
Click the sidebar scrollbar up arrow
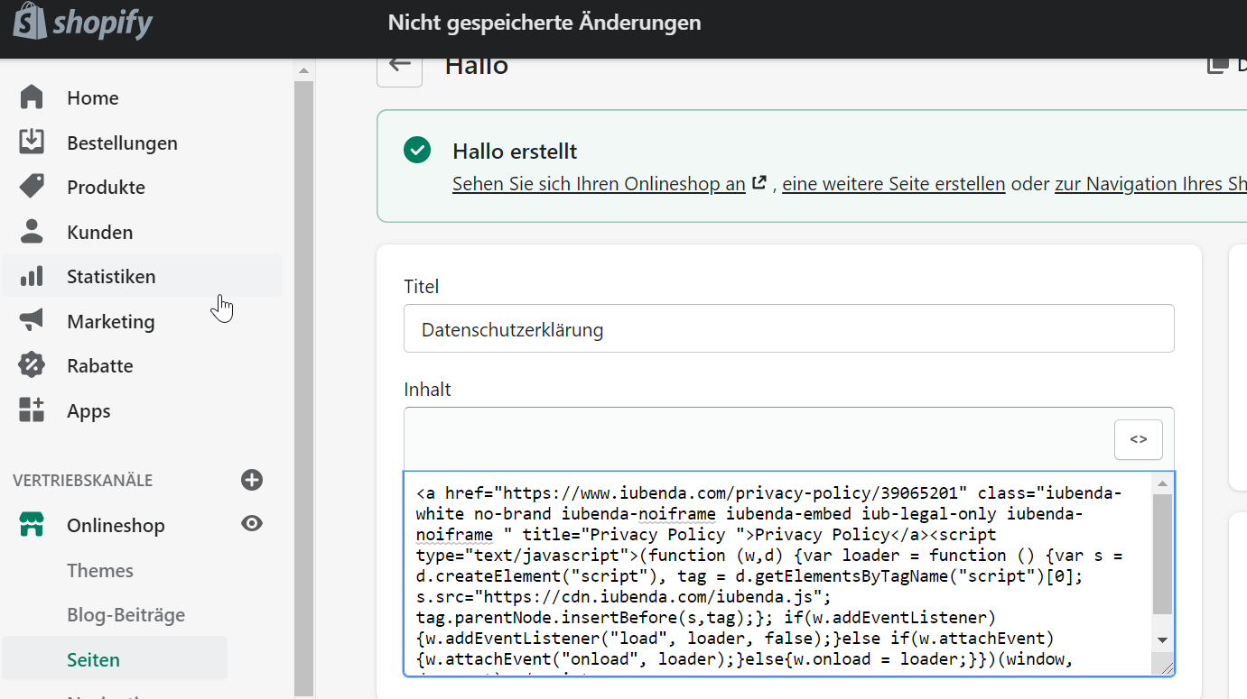303,71
